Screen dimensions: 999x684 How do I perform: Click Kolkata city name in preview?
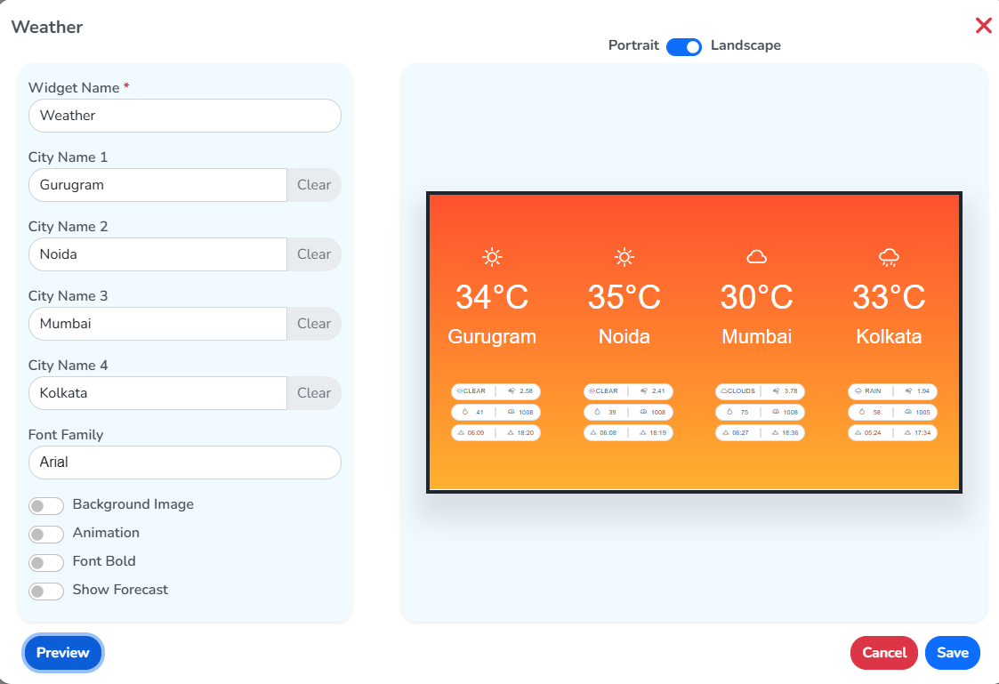[x=889, y=336]
